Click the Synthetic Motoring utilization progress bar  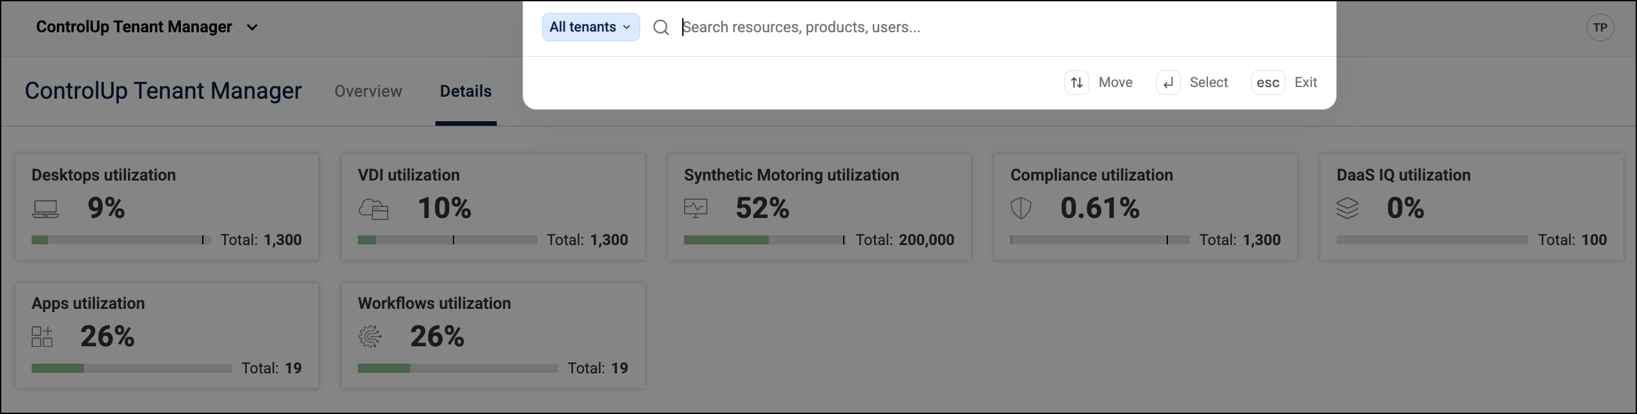765,240
